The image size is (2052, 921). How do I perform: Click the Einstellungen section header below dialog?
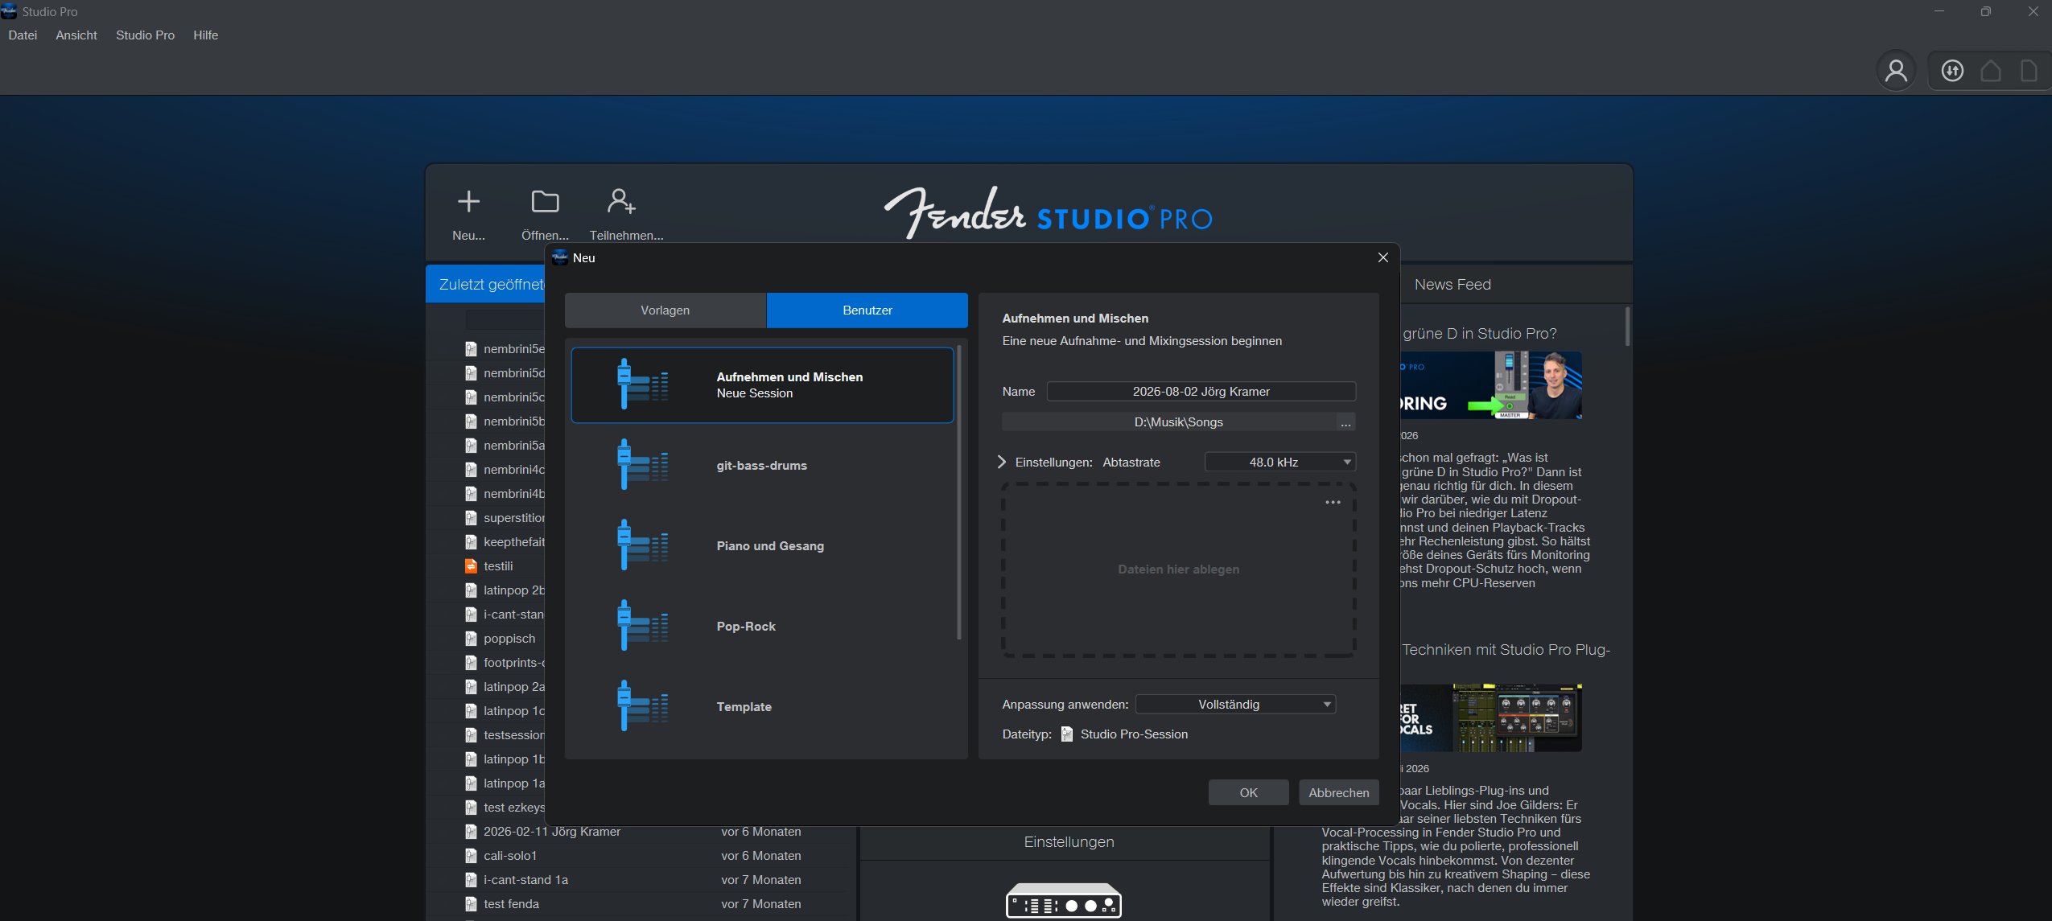pos(1069,842)
